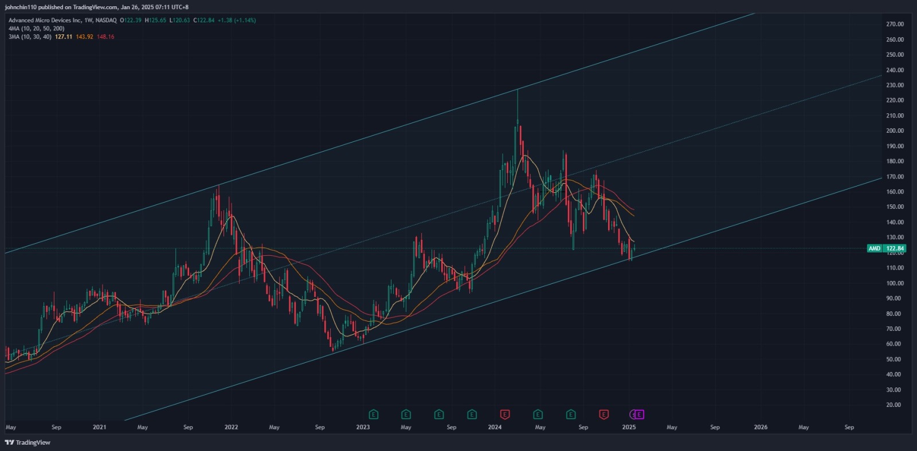The width and height of the screenshot is (917, 451).
Task: Click the green earnings marker just after 2023 label
Action: pyautogui.click(x=373, y=414)
